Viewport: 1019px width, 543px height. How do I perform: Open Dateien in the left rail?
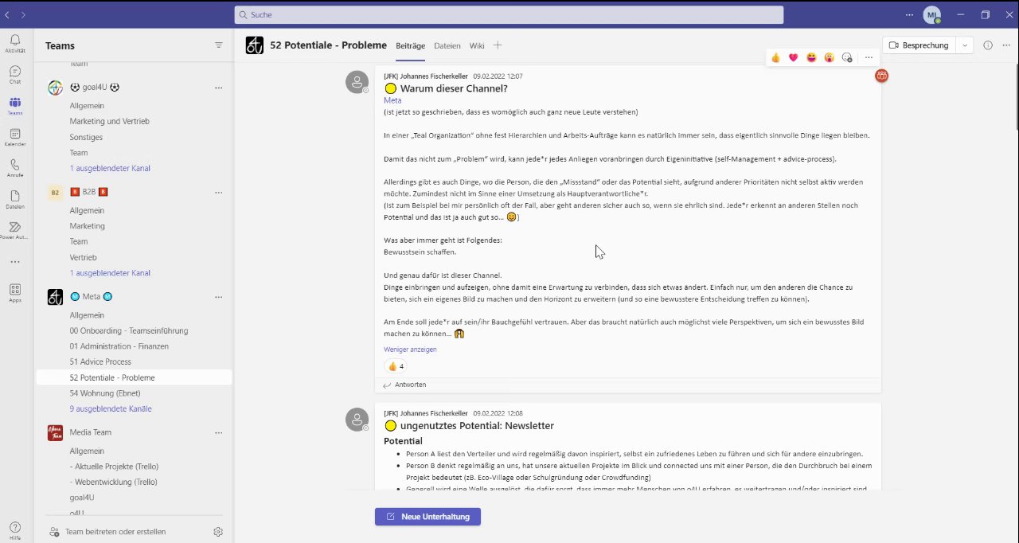click(x=15, y=197)
